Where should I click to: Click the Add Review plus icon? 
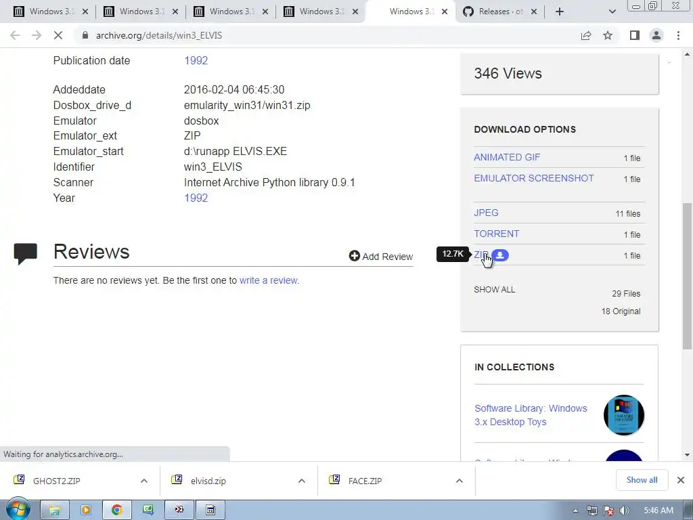[354, 256]
